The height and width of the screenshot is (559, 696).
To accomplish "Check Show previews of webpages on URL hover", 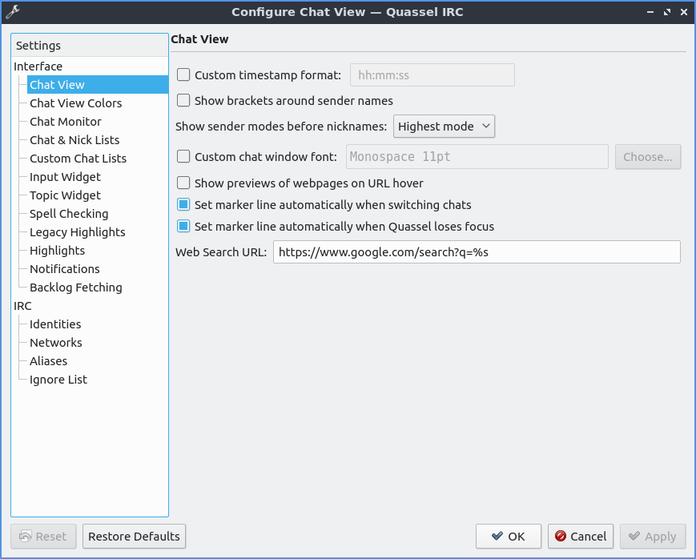I will pyautogui.click(x=183, y=183).
